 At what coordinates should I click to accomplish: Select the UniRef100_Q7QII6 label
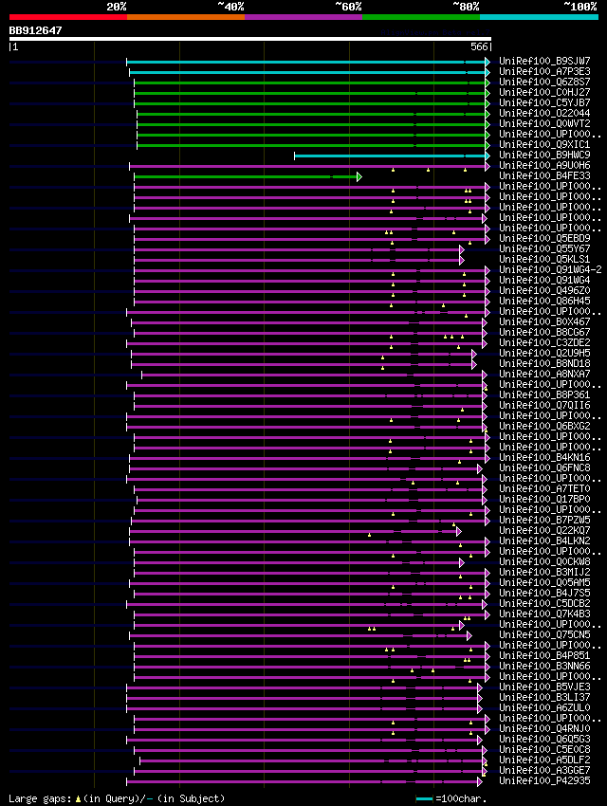click(544, 405)
